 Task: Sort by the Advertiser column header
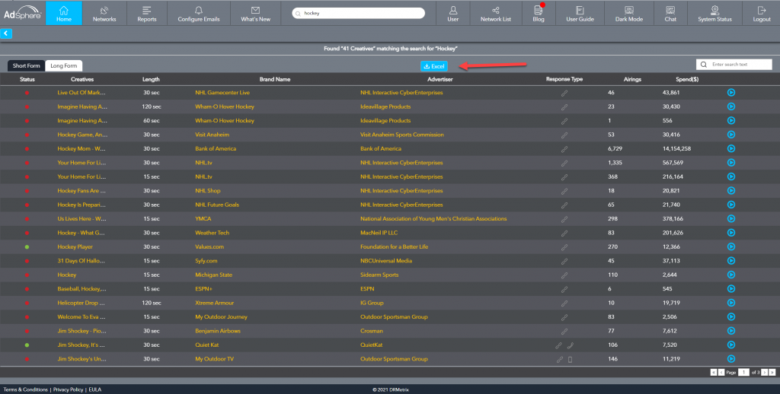tap(440, 79)
